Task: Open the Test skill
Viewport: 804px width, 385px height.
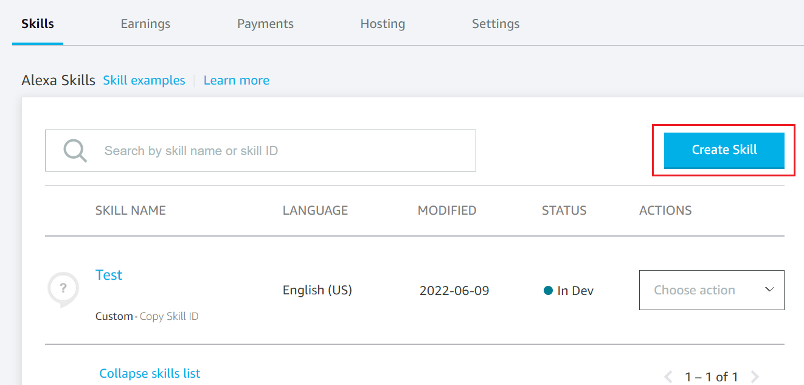Action: pos(109,275)
